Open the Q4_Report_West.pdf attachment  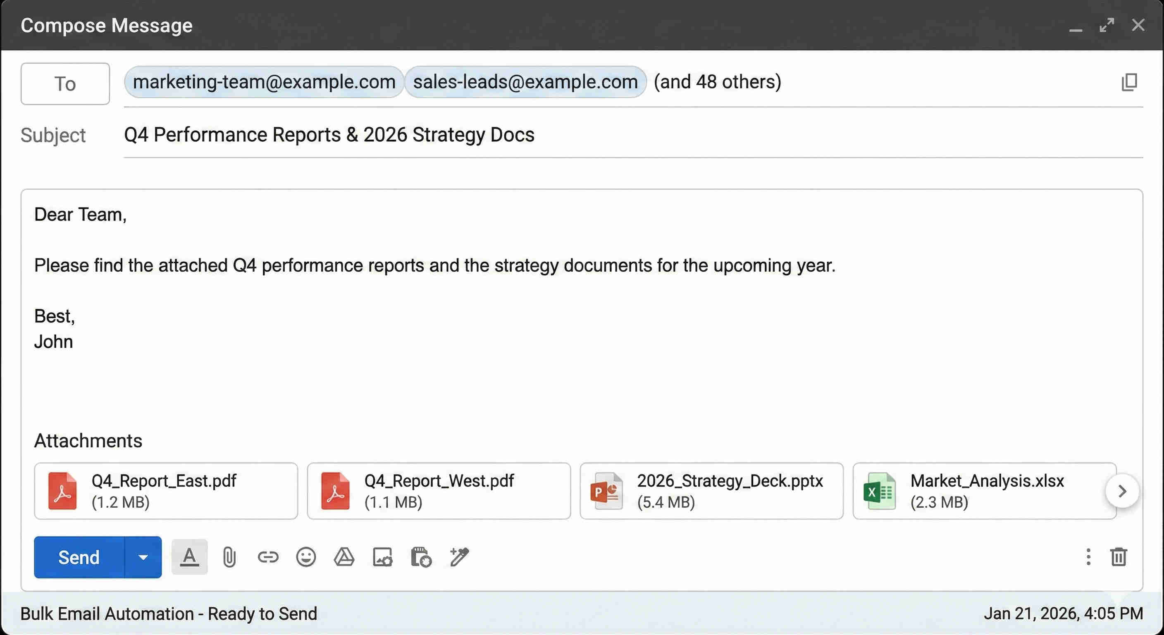click(439, 491)
